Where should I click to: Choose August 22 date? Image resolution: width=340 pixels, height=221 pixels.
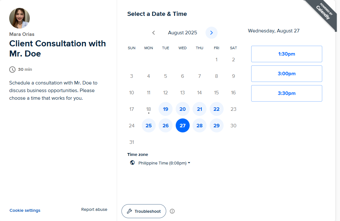216,109
